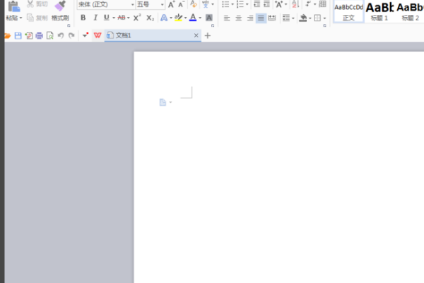Click the Save icon in quick toolbar

(x=18, y=35)
